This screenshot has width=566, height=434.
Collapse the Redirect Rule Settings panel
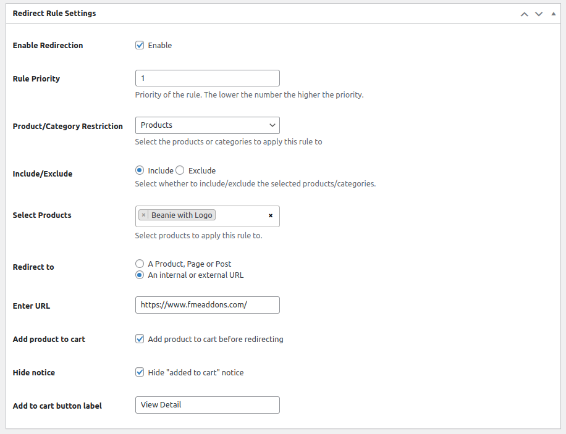[553, 14]
